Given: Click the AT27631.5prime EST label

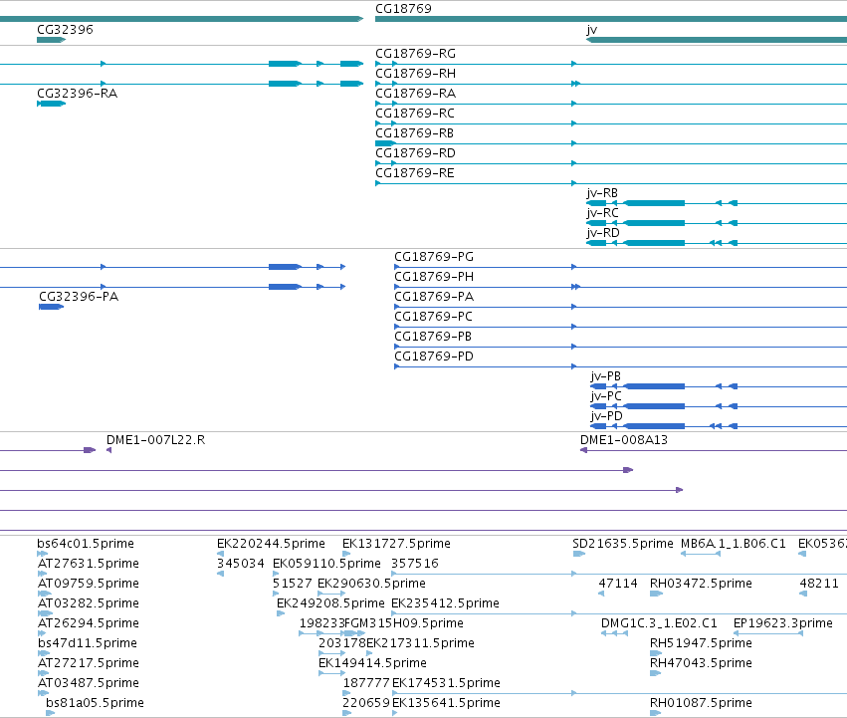Looking at the screenshot, I should (89, 564).
